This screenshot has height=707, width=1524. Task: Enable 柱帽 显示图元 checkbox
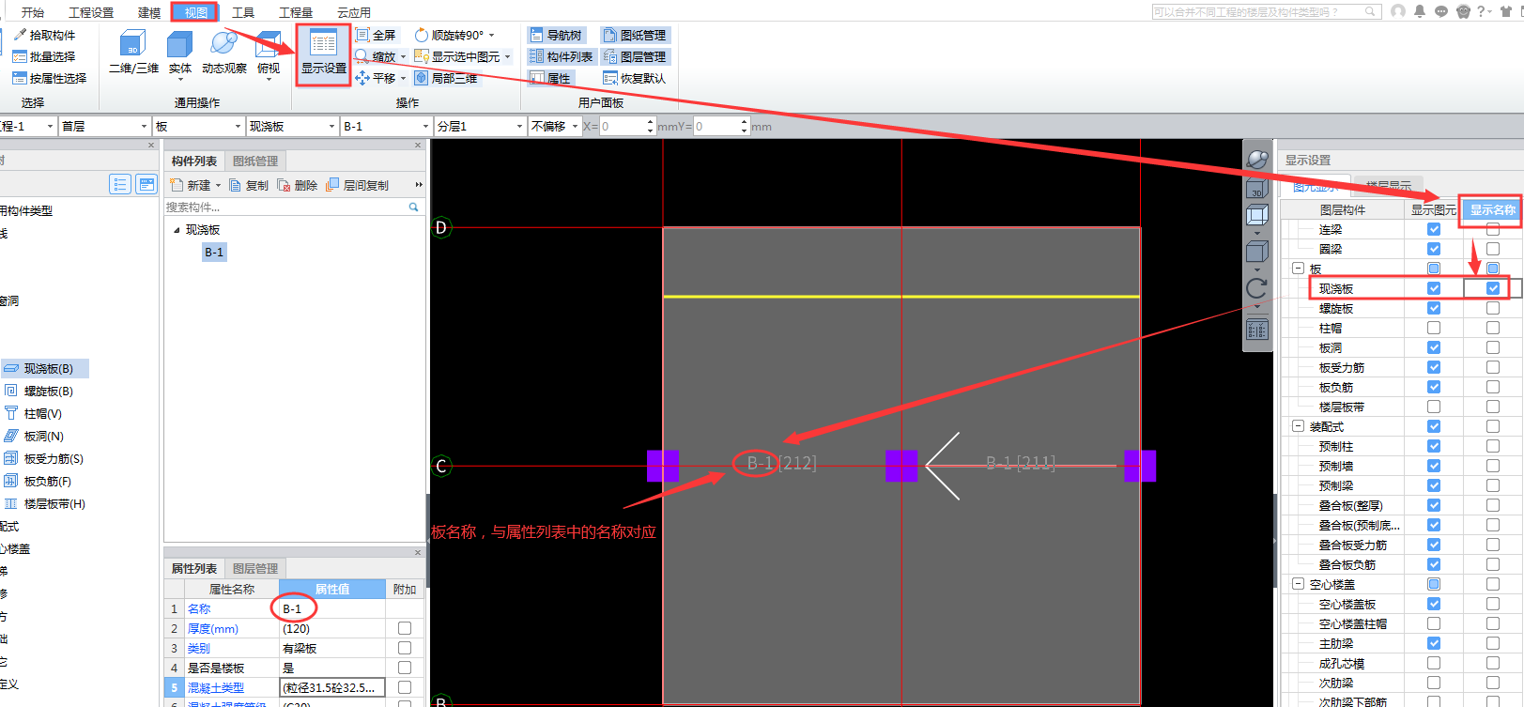point(1434,328)
